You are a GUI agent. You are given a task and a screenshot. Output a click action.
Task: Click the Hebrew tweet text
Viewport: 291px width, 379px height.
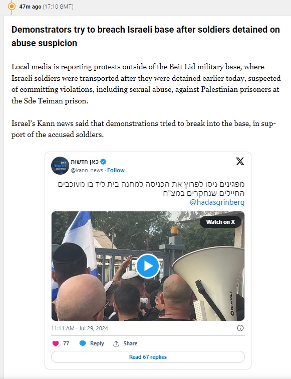click(151, 189)
